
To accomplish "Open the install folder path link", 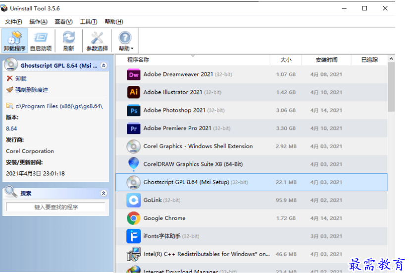I will (x=59, y=106).
